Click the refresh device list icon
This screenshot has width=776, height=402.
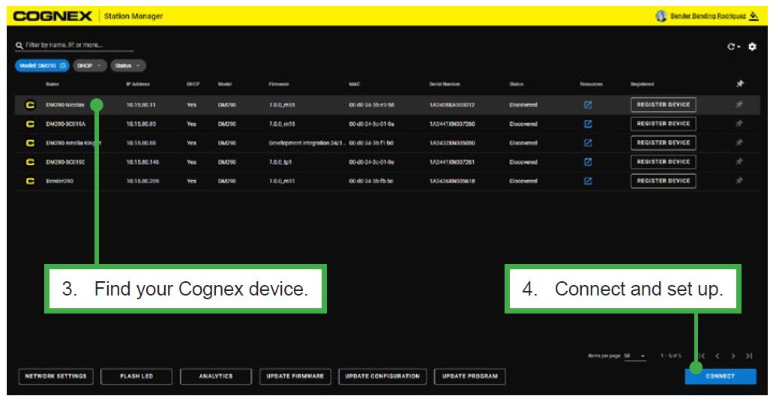coord(733,46)
